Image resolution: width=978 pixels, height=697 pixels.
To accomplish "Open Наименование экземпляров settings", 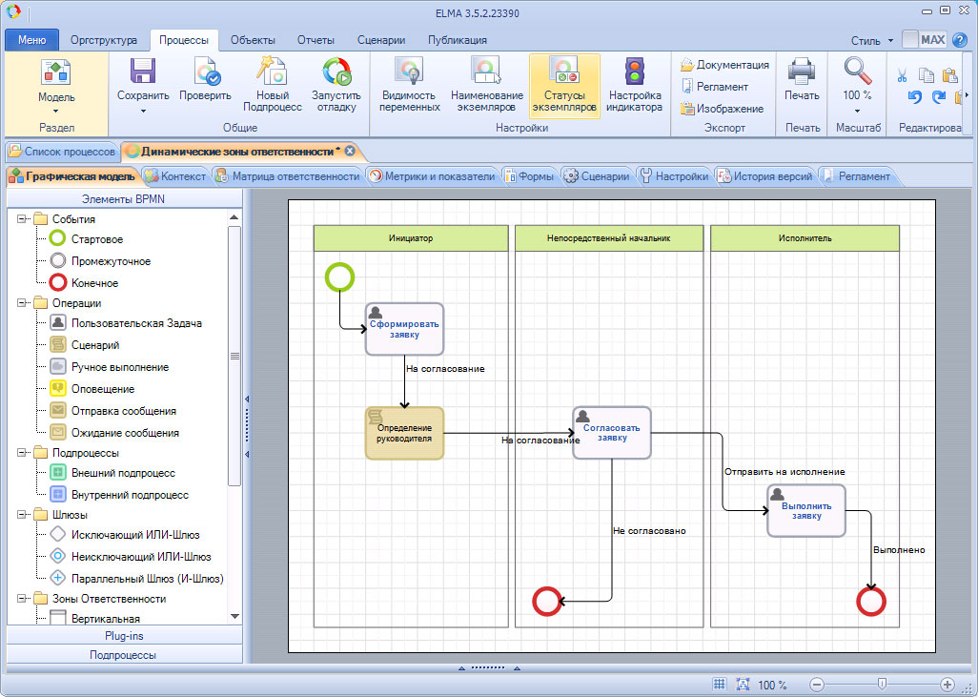I will pyautogui.click(x=486, y=84).
